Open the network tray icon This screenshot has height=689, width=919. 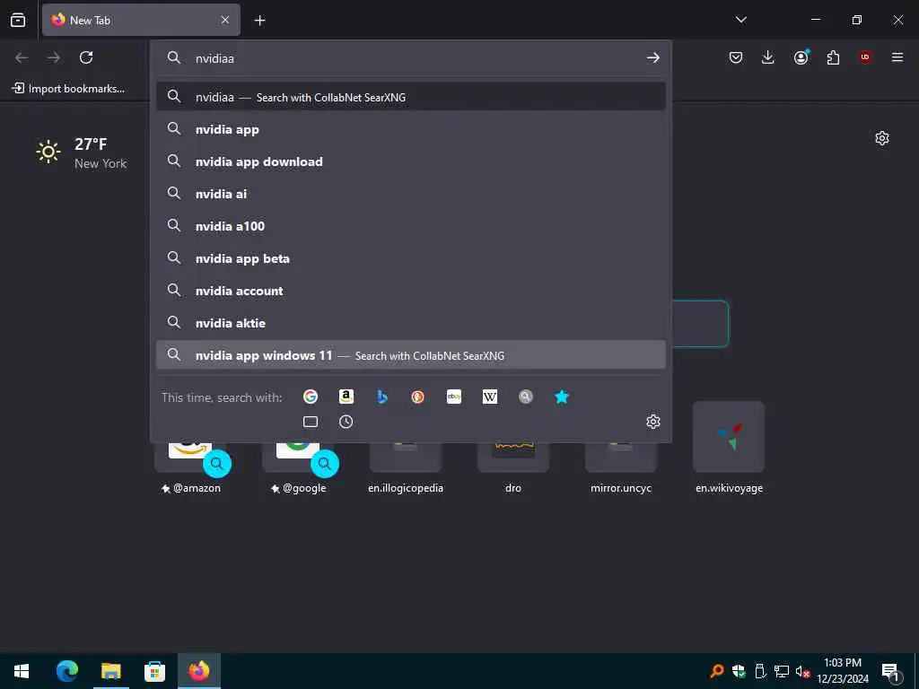[x=782, y=671]
